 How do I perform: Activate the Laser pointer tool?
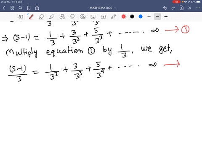114,17
